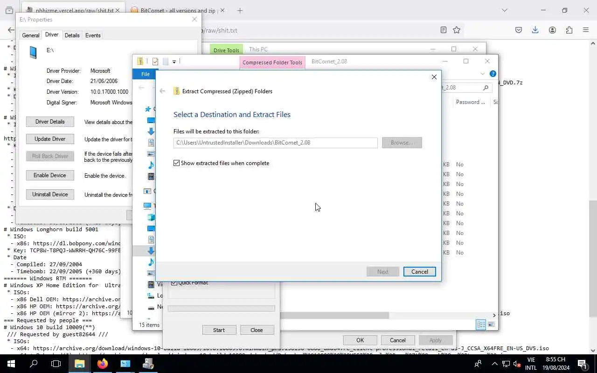Click the People icon on taskbar
Screen dimensions: 597x373
(478, 364)
